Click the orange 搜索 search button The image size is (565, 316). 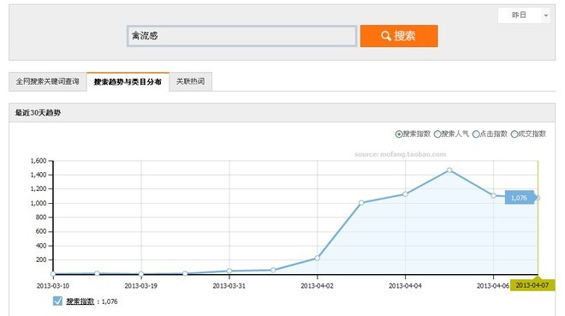pyautogui.click(x=399, y=36)
